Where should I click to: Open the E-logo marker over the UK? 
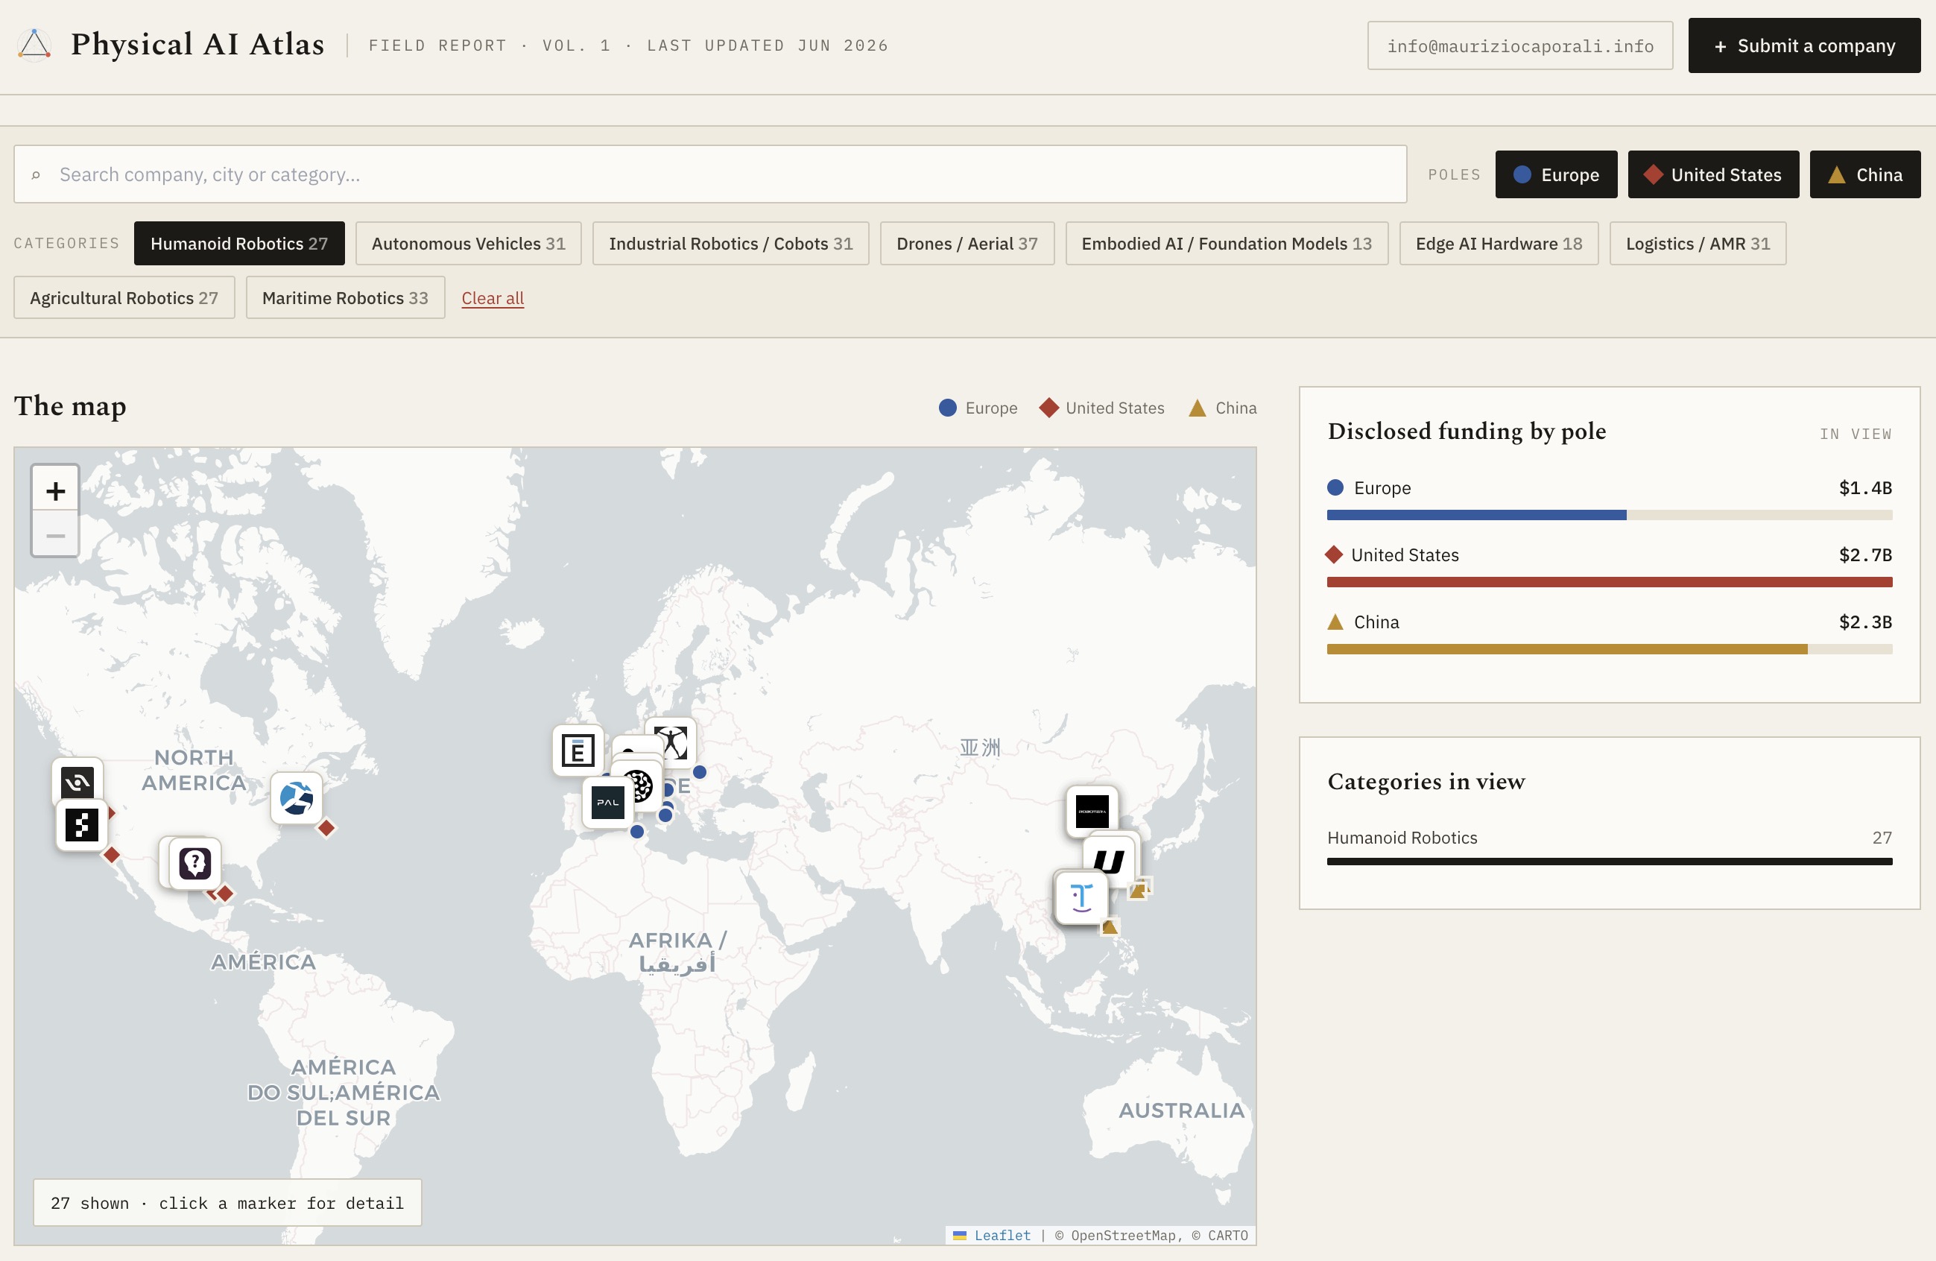pos(578,749)
